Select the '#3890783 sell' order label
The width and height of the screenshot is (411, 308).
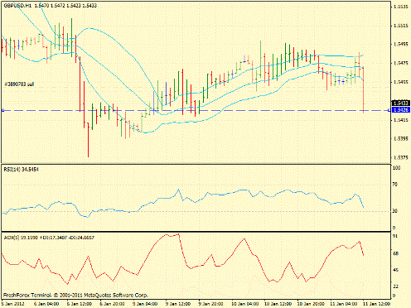19,84
